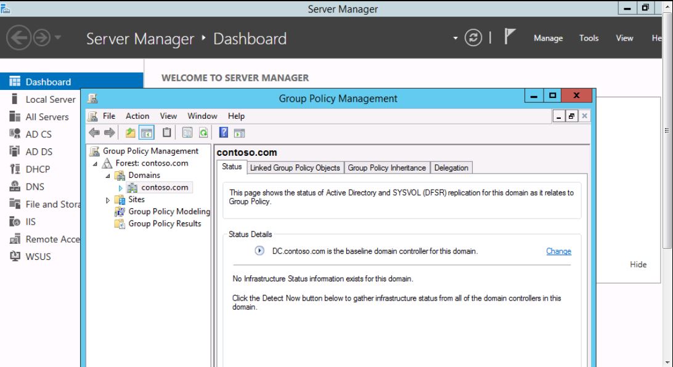Expand the contoso.com domain node
The height and width of the screenshot is (367, 673).
tap(121, 188)
